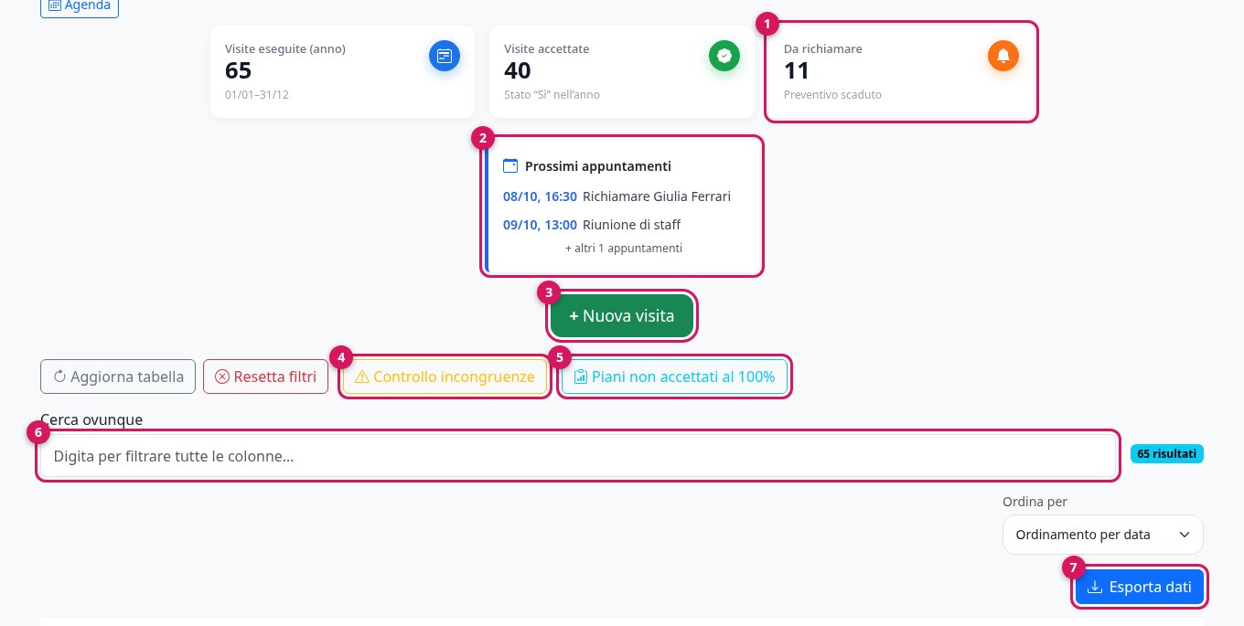Click the green checkmark icon on Visite accettate
Screen dimensions: 1244x626
[724, 57]
